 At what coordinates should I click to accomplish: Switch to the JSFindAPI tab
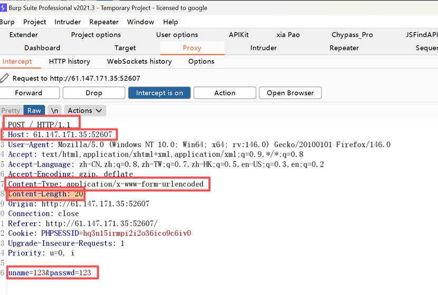click(422, 35)
